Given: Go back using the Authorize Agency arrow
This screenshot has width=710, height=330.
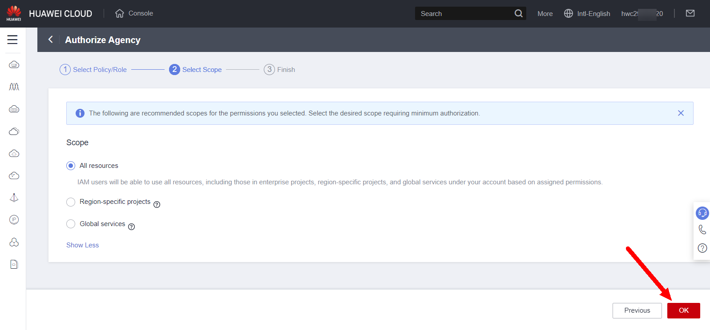Looking at the screenshot, I should [x=51, y=40].
